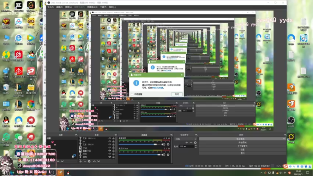The height and width of the screenshot is (176, 313).
Task: Open the WeChat desktop shortcut
Action: 18,137
